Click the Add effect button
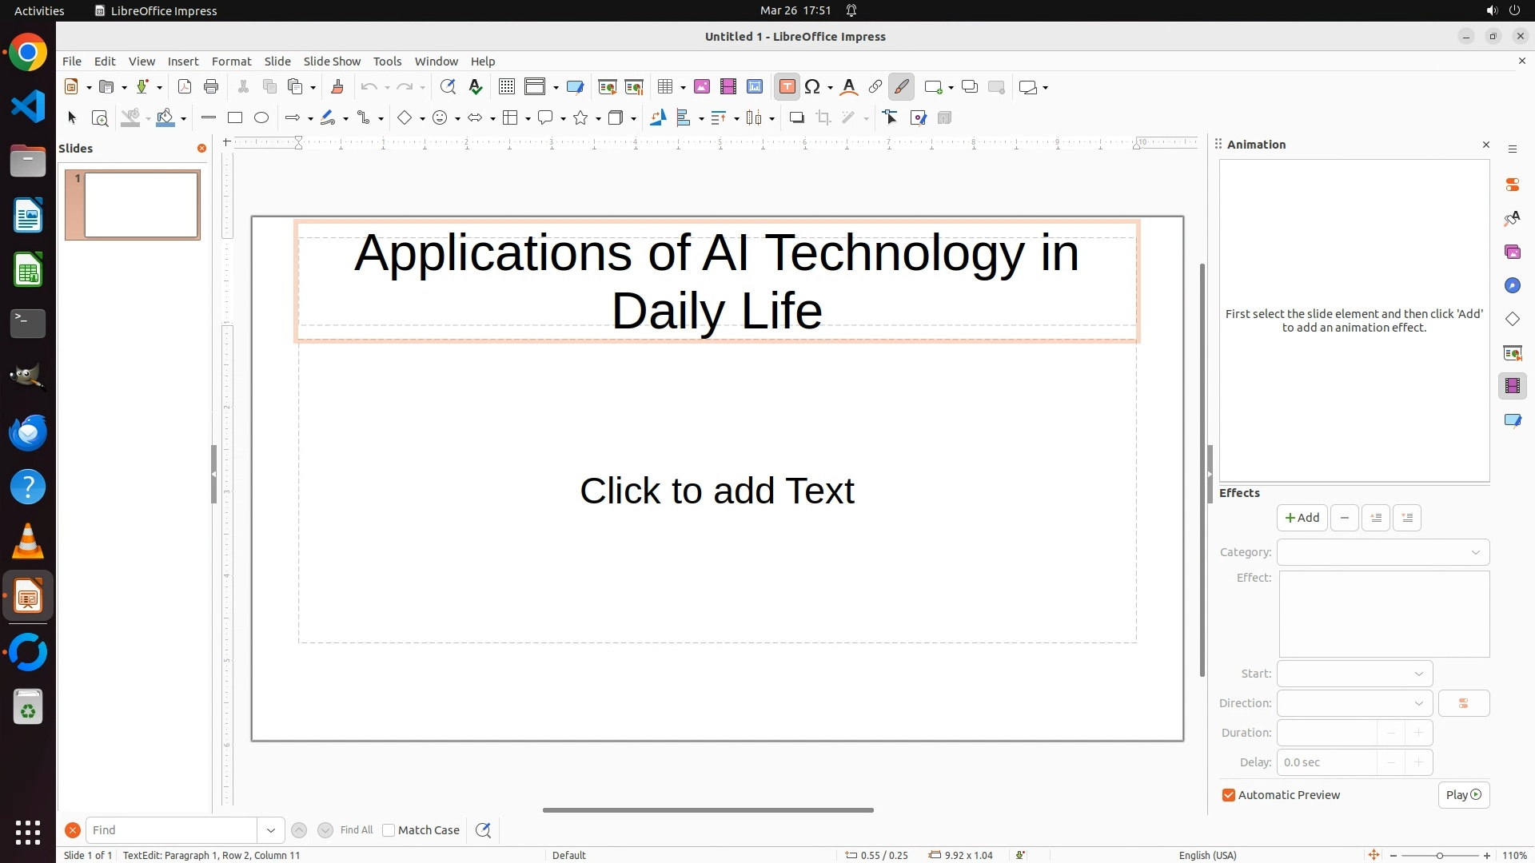Screen dimensions: 1535x863 pos(1302,518)
